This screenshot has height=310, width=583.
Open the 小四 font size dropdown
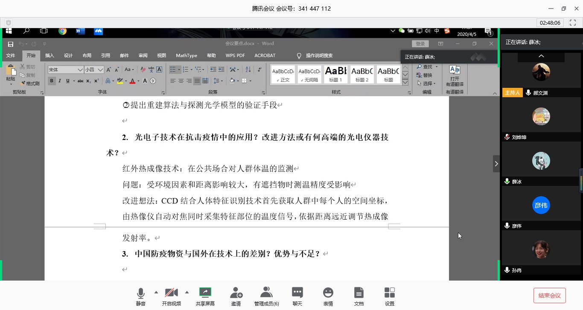[100, 70]
